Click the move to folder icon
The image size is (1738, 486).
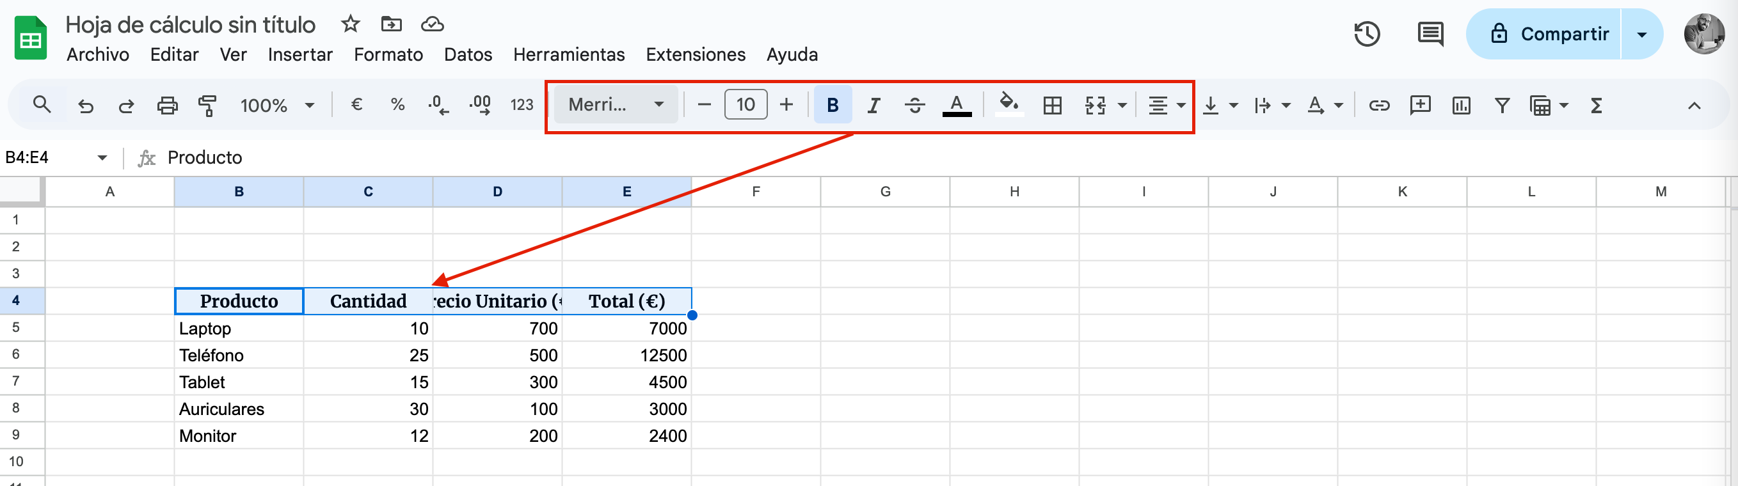click(392, 24)
